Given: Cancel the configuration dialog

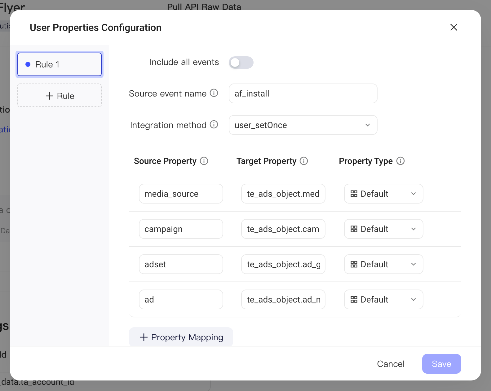Looking at the screenshot, I should 391,364.
